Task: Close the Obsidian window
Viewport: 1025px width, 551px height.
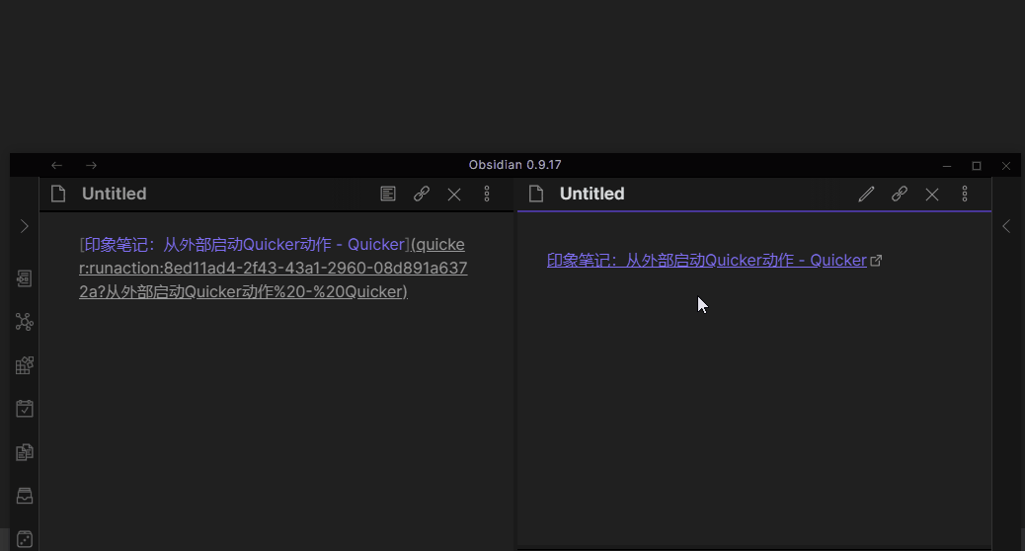Action: [x=1006, y=166]
